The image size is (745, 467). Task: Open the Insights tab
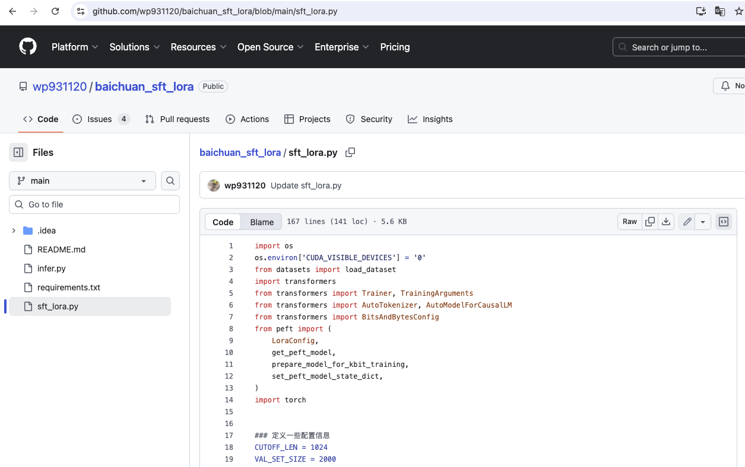(x=430, y=119)
